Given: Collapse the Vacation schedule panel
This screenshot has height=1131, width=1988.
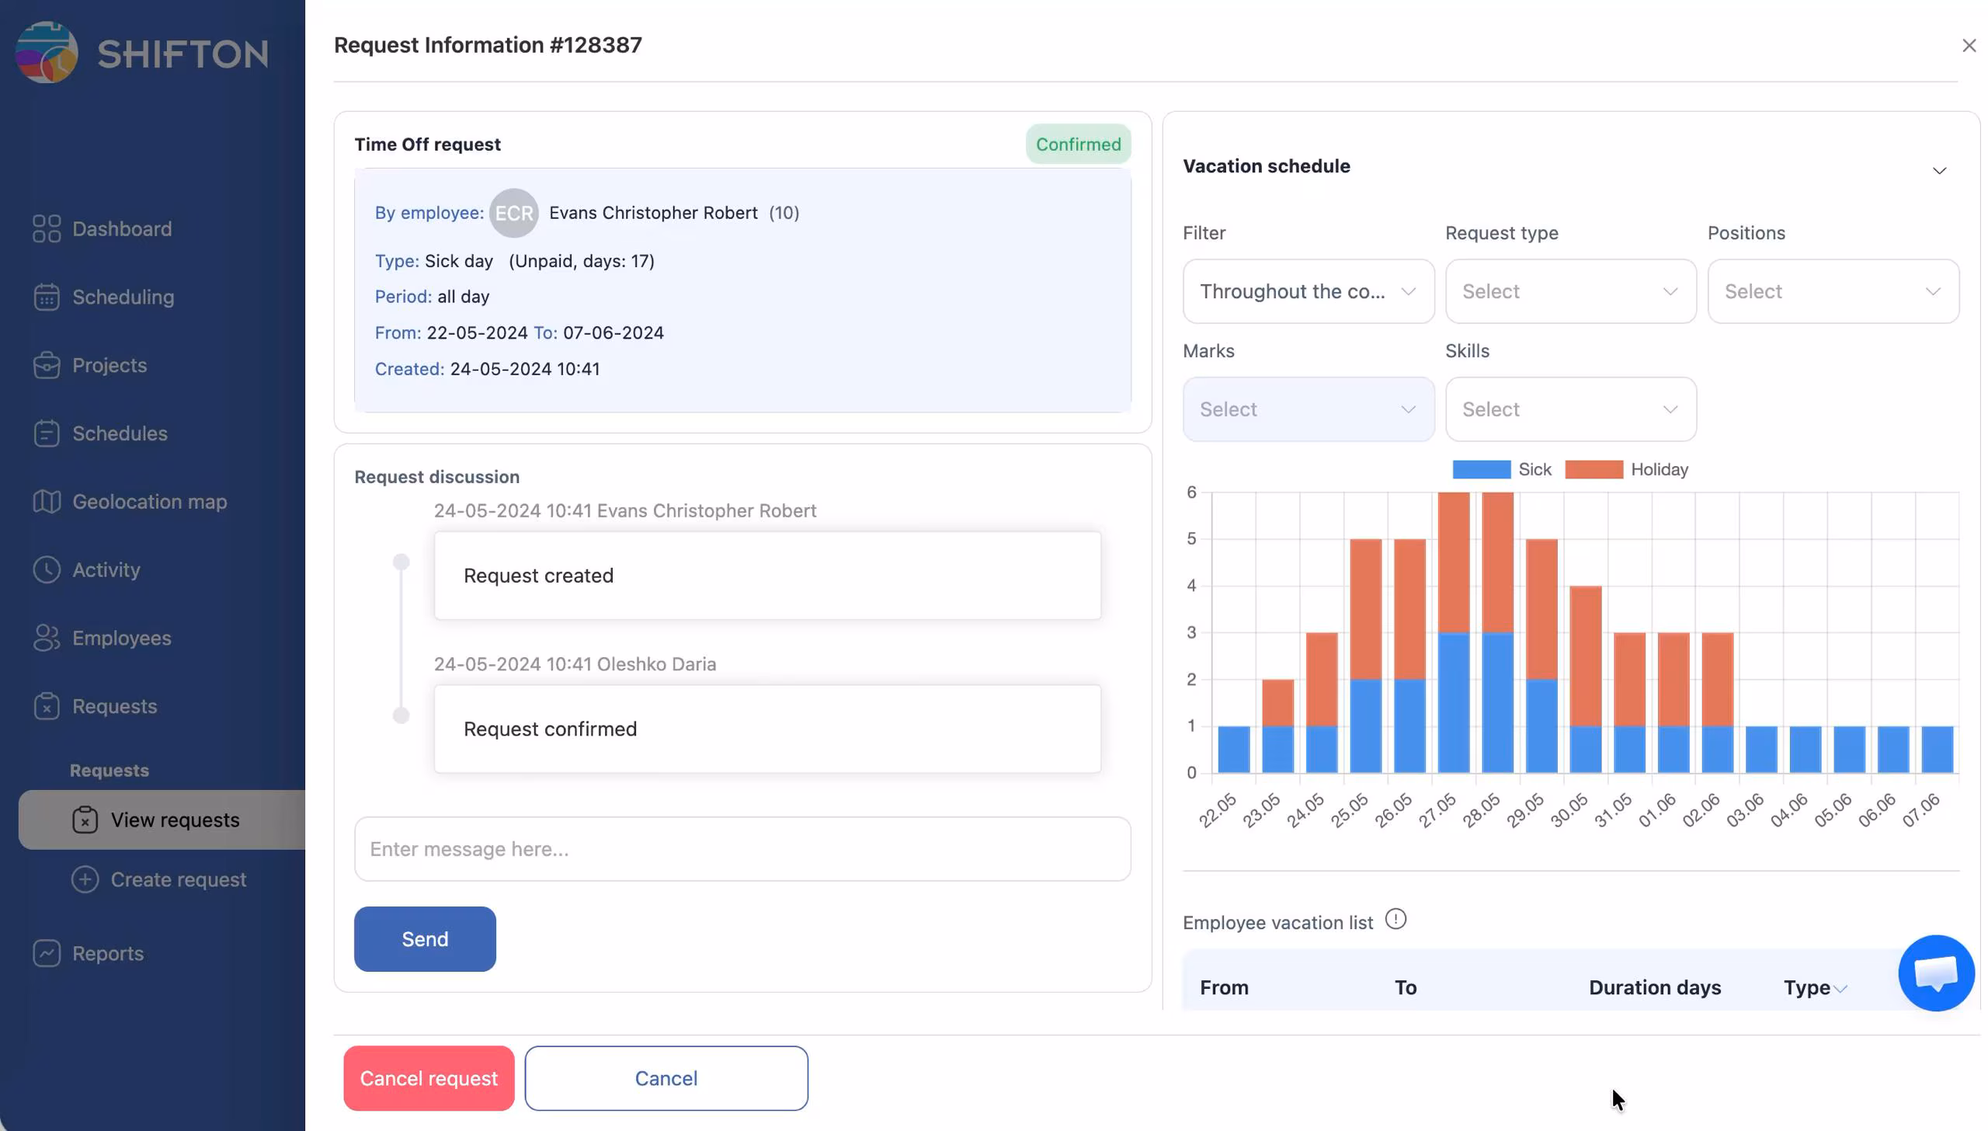Looking at the screenshot, I should [1939, 171].
